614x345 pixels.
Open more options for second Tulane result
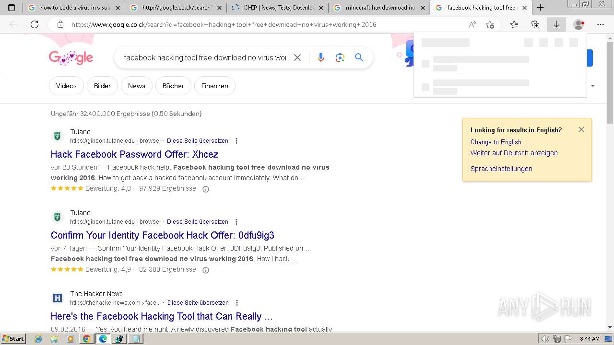pyautogui.click(x=236, y=222)
